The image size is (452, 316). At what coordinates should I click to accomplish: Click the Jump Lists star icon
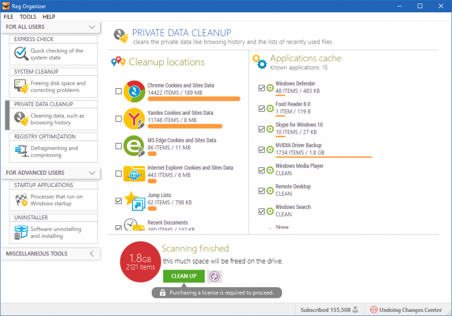(134, 201)
